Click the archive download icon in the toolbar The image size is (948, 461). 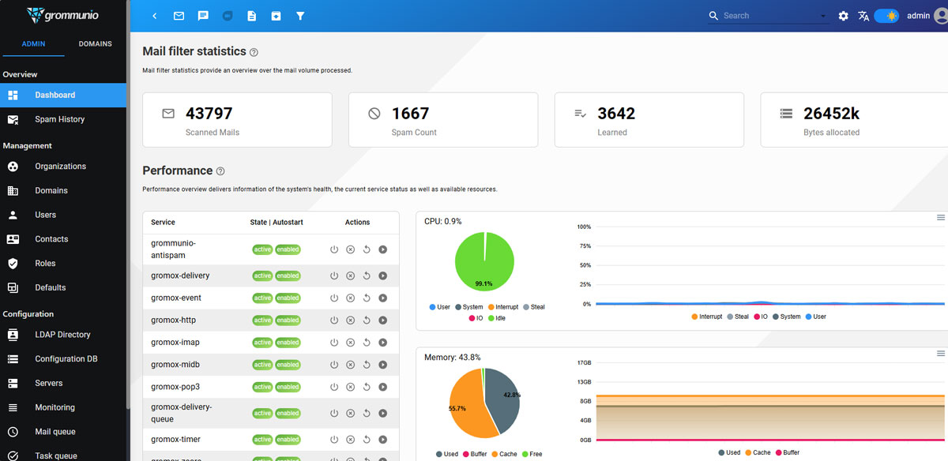[x=276, y=15]
